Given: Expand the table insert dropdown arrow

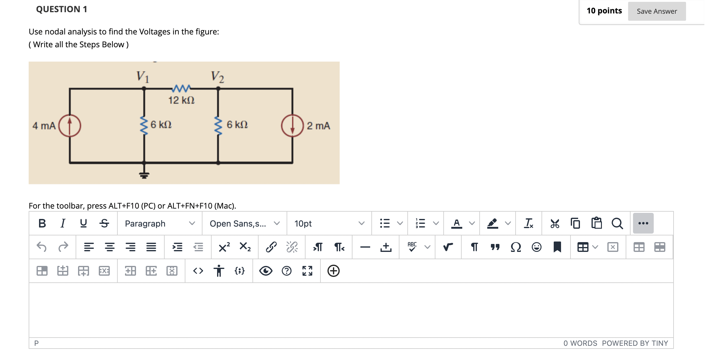Looking at the screenshot, I should coord(595,247).
